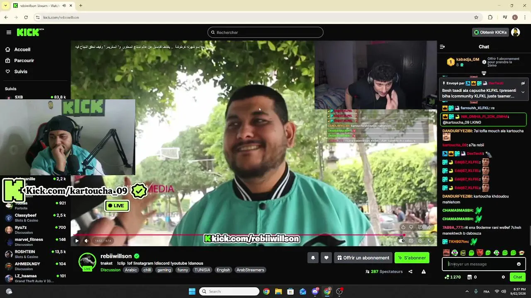This screenshot has height=298, width=531.
Task: Send message with green Chat button
Action: (518, 277)
